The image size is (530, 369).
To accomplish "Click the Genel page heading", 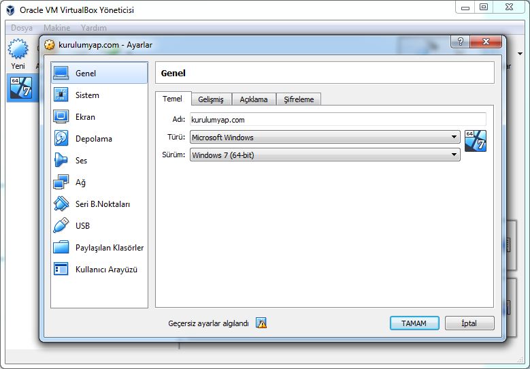I will (173, 73).
